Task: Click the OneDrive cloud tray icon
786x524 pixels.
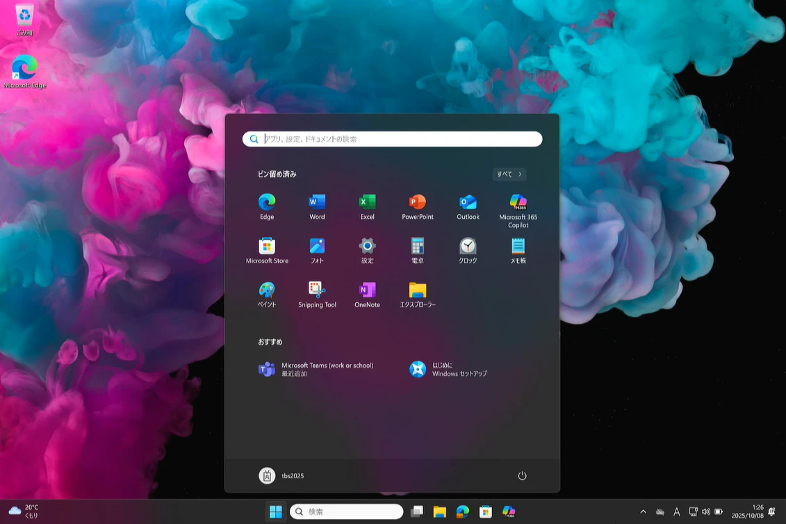Action: pos(660,511)
